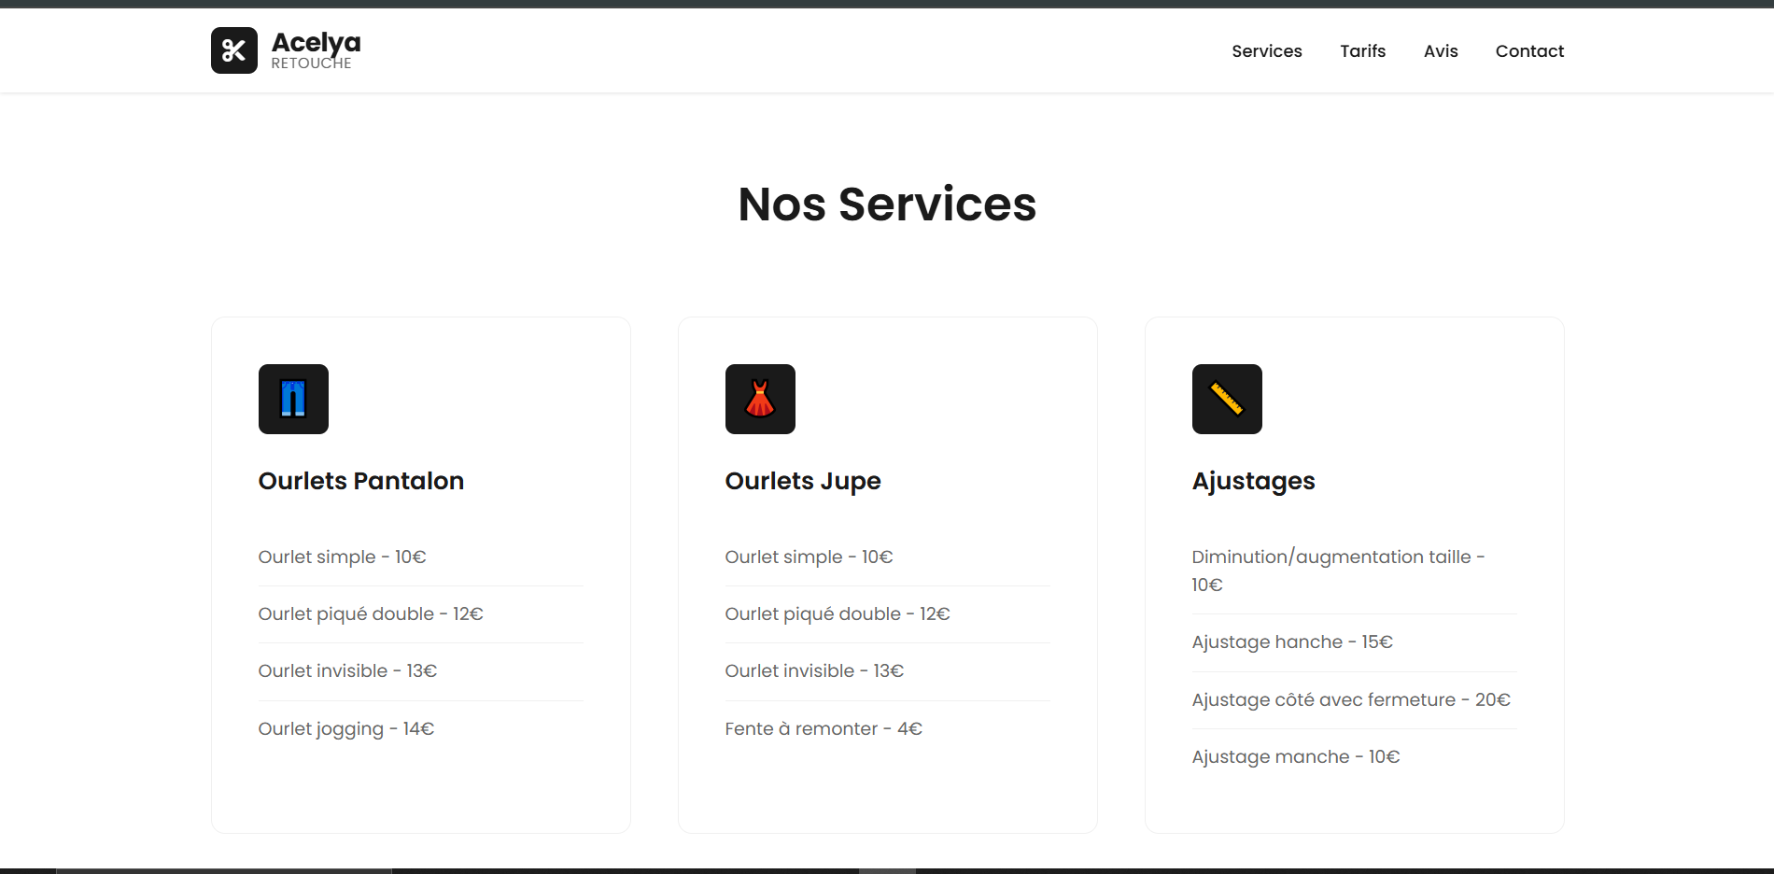Select Fente à remonter 4€ item
This screenshot has width=1774, height=874.
coord(823,728)
